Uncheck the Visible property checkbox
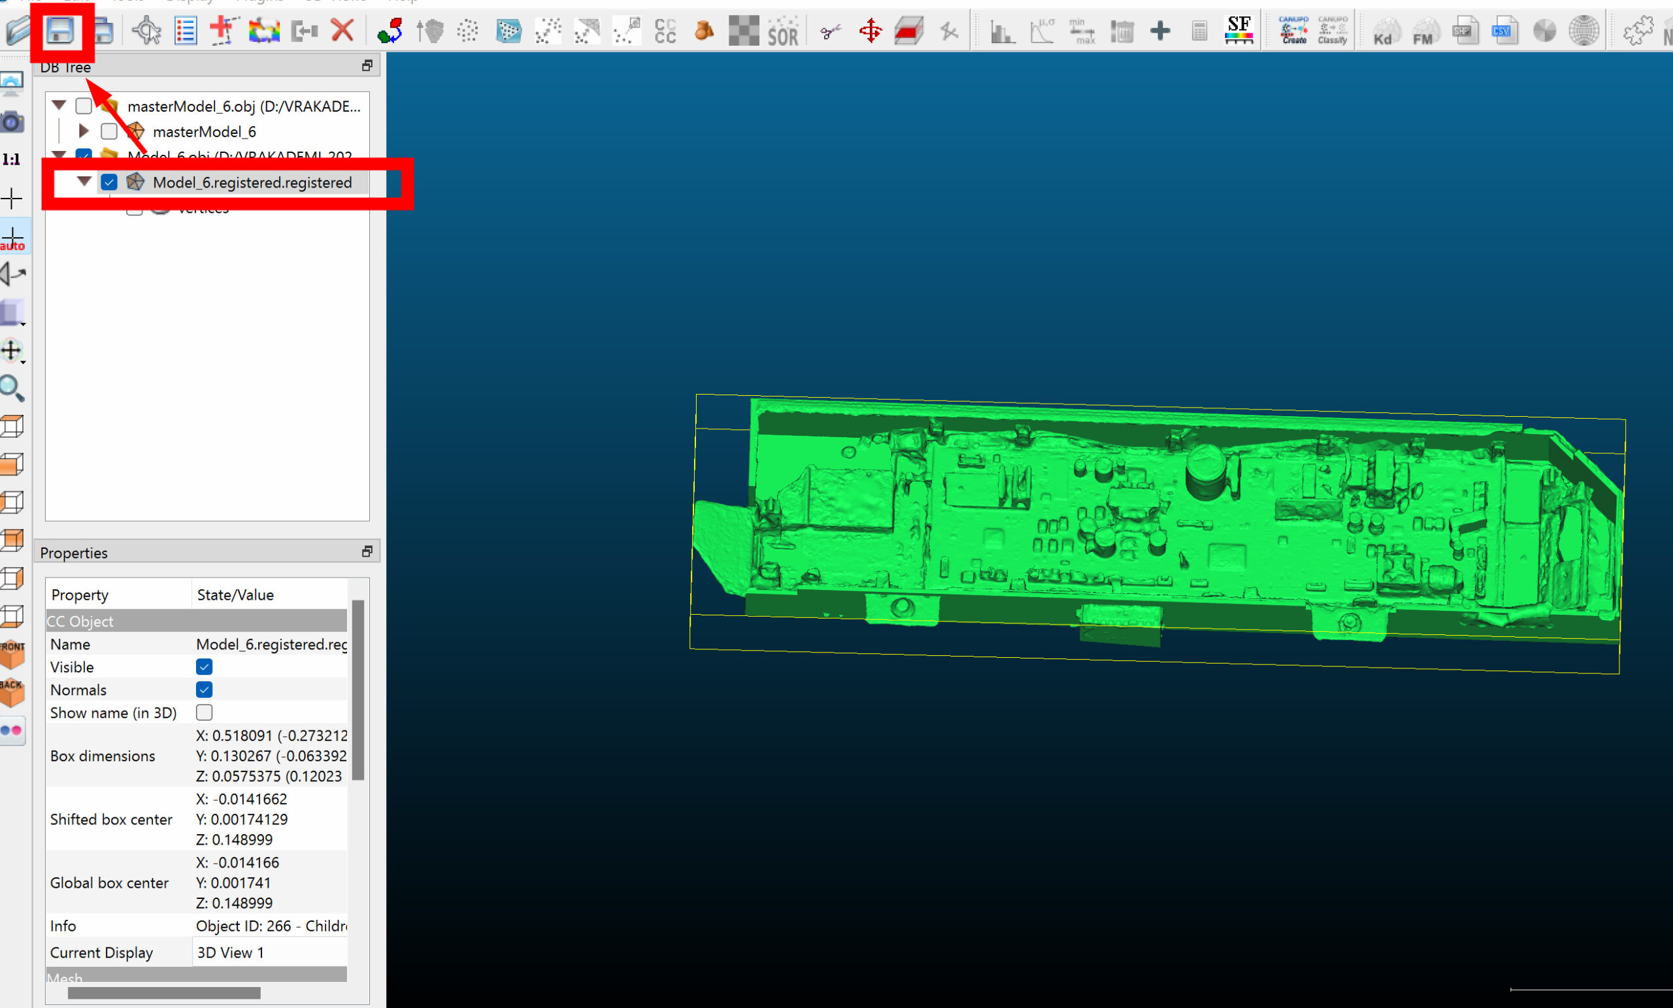The height and width of the screenshot is (1008, 1673). coord(204,666)
